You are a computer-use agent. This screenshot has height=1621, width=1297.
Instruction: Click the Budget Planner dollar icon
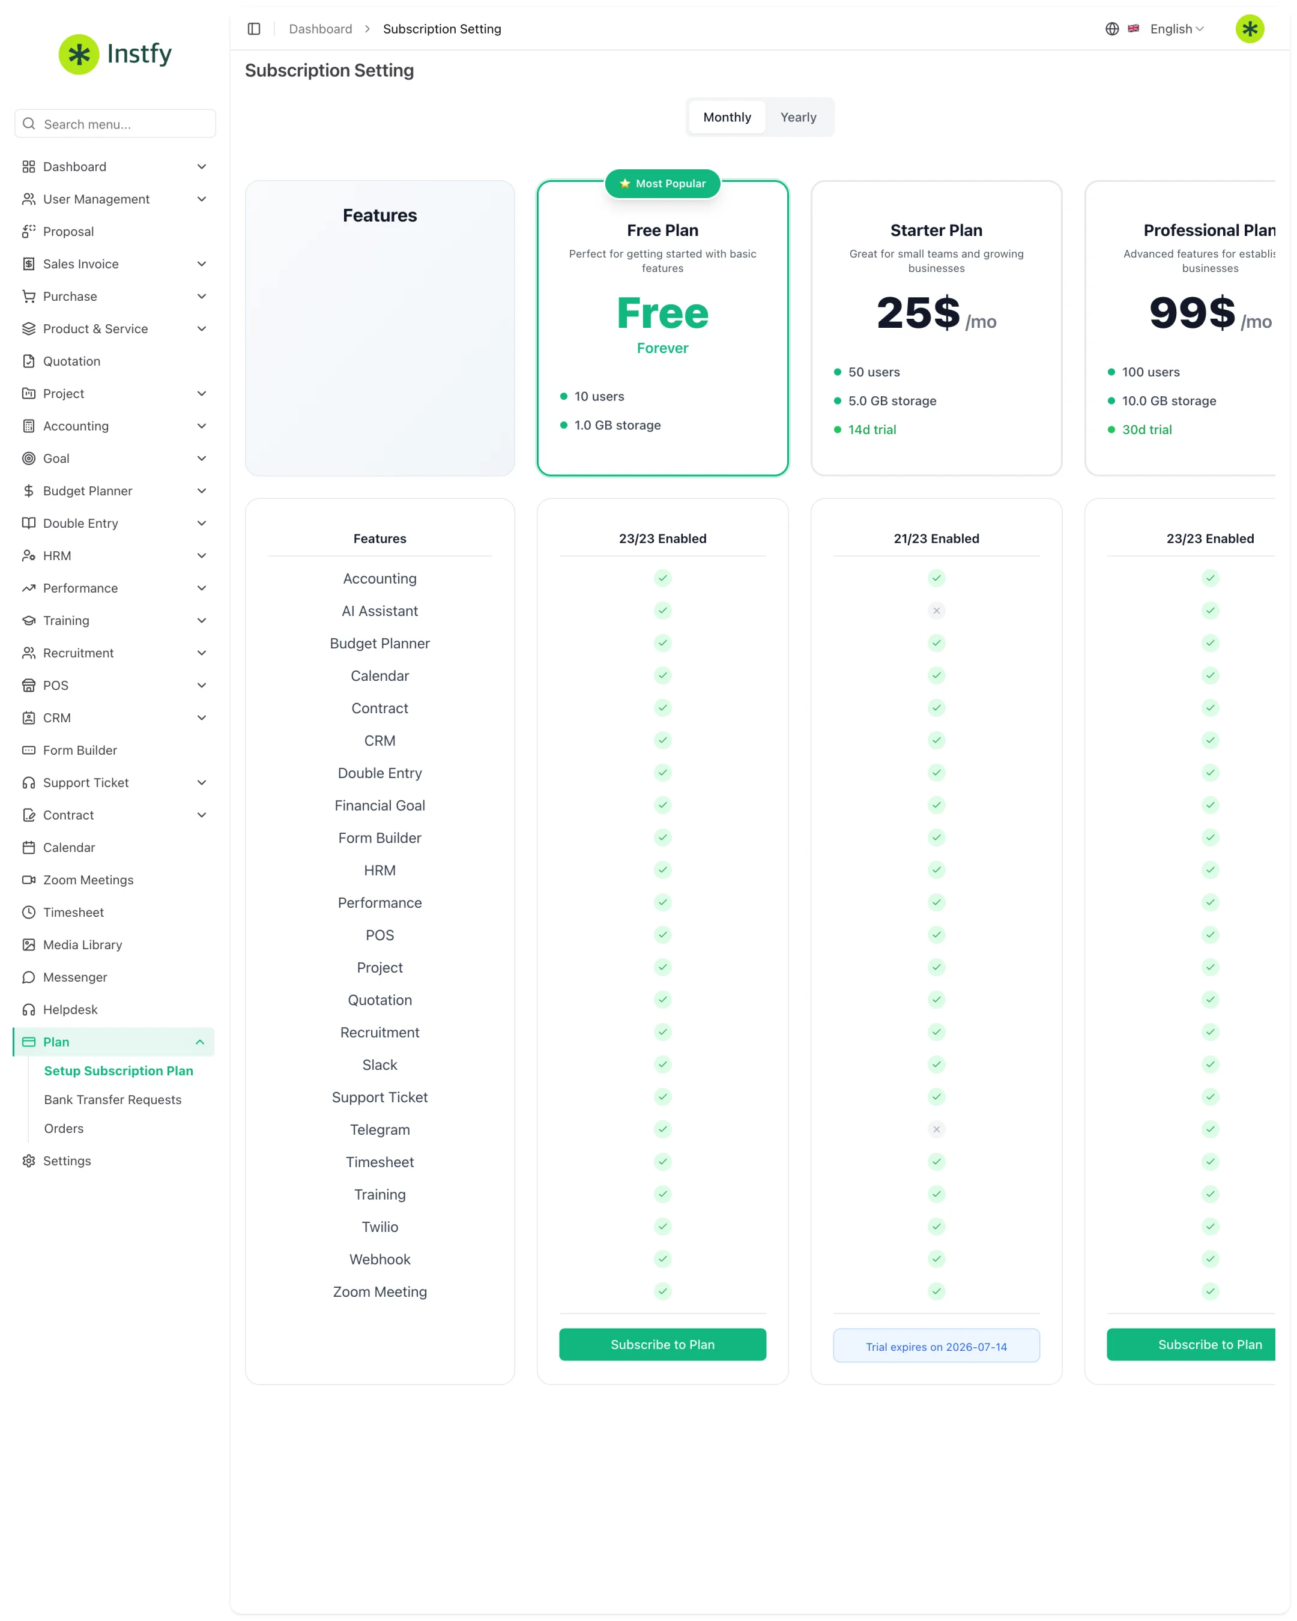click(29, 491)
